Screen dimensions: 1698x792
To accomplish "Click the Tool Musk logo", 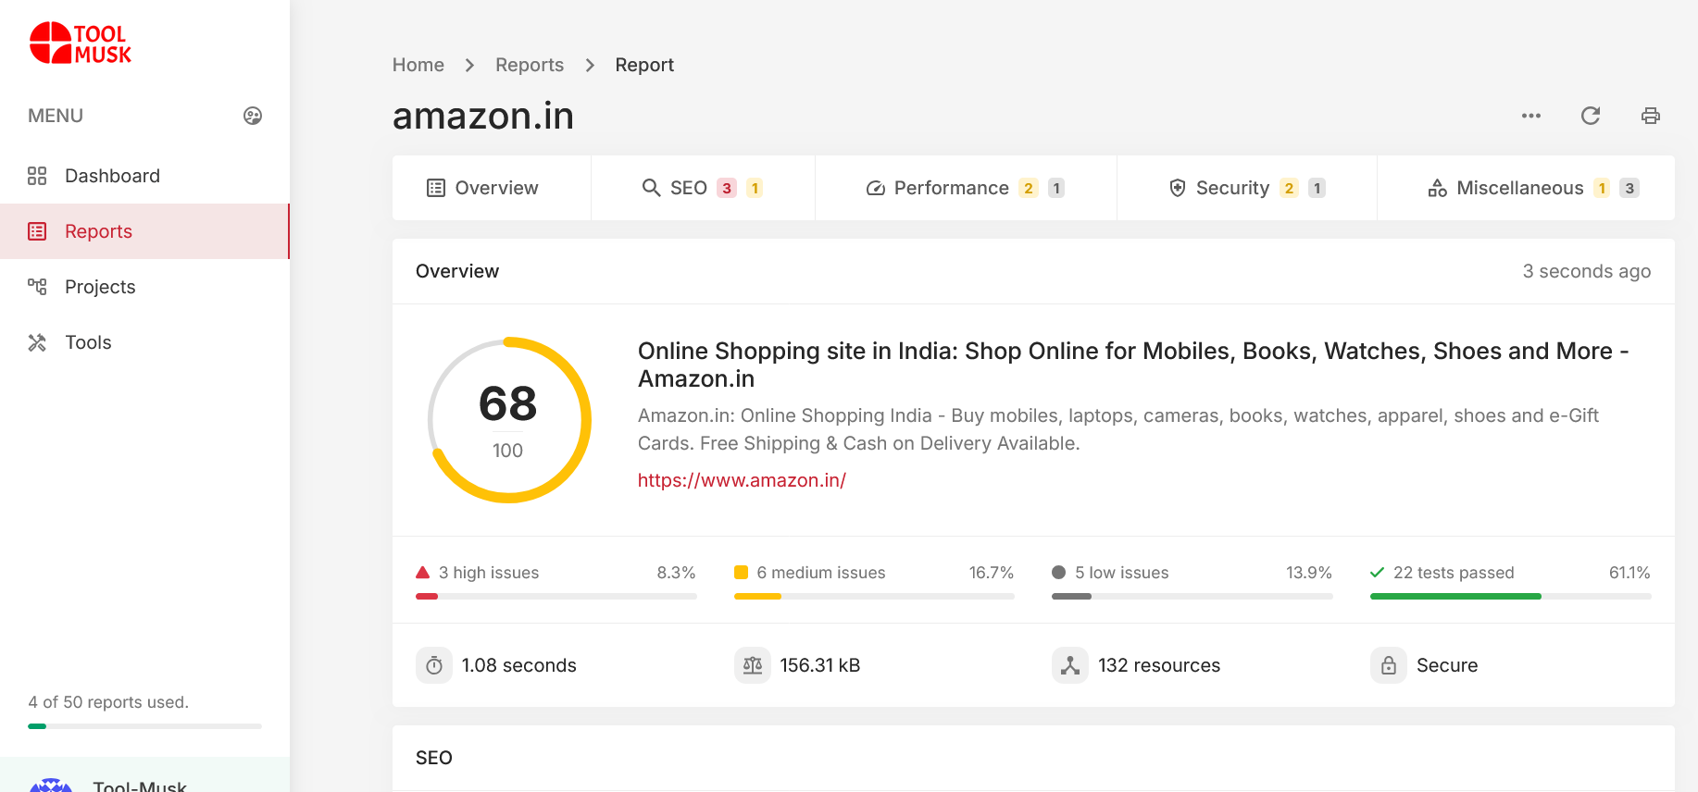I will click(x=81, y=43).
